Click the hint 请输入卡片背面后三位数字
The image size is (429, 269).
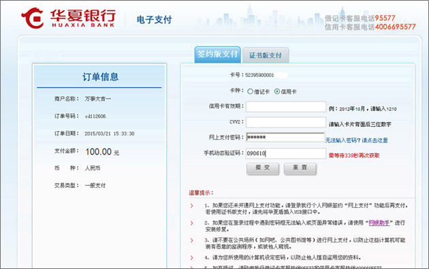click(360, 125)
